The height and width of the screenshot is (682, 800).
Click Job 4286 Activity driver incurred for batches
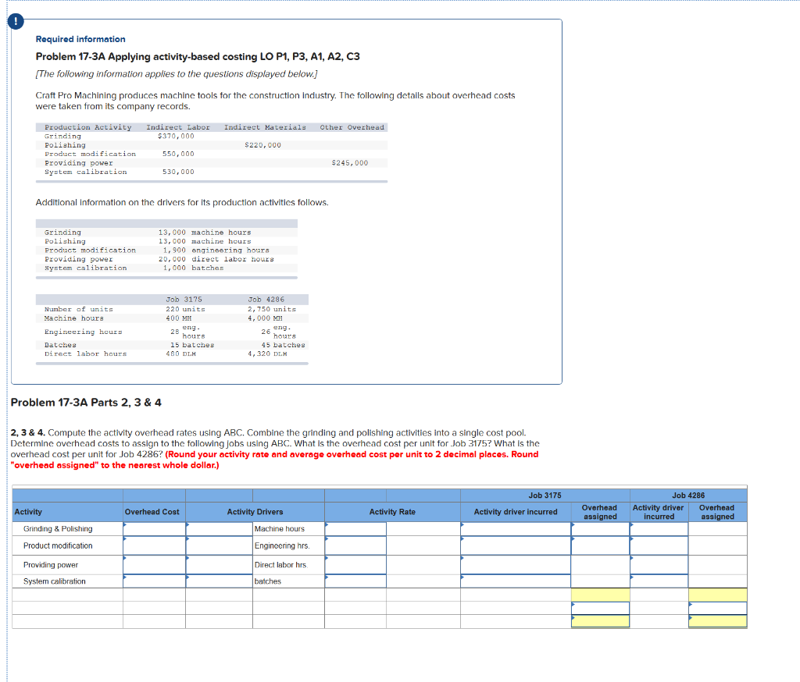(x=660, y=581)
